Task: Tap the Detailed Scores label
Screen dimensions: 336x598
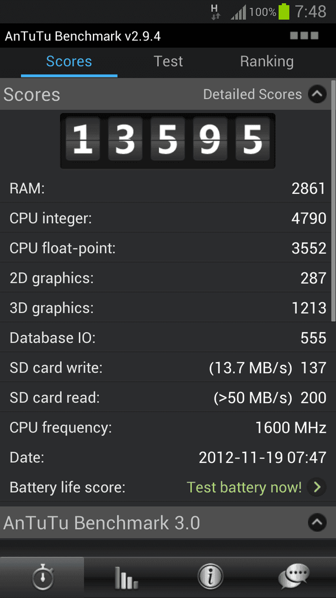Action: (253, 94)
